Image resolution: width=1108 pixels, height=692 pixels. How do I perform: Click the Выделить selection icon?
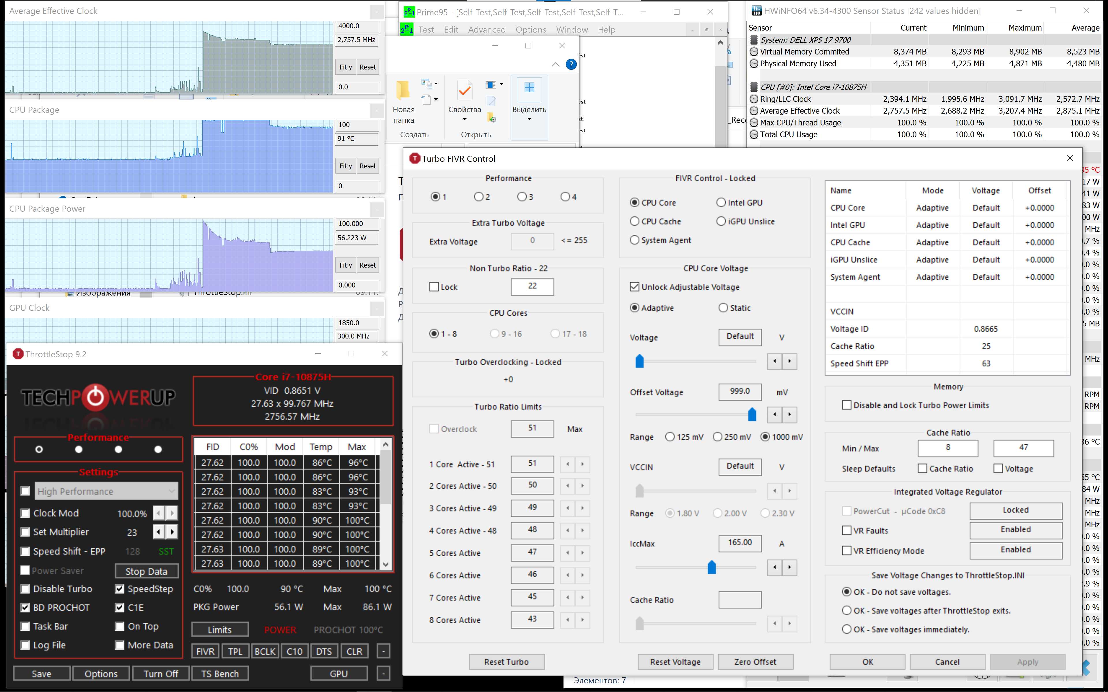tap(529, 87)
